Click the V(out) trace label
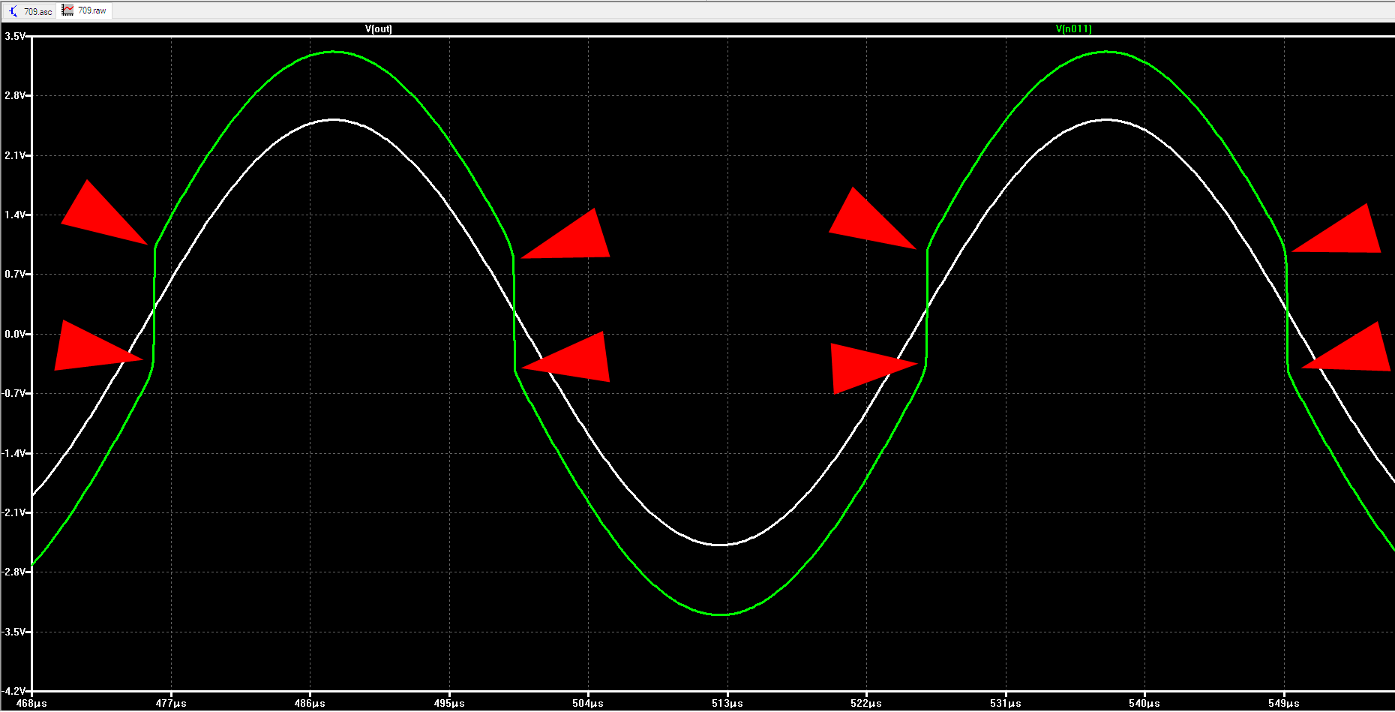1395x712 pixels. (379, 29)
